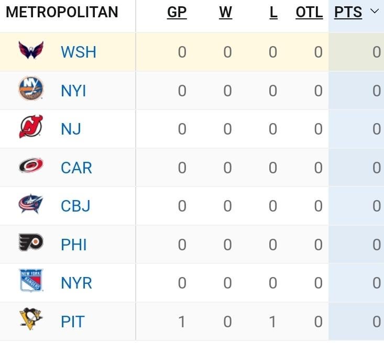Open the WSH team link
Screen dimensions: 384x343
click(78, 52)
